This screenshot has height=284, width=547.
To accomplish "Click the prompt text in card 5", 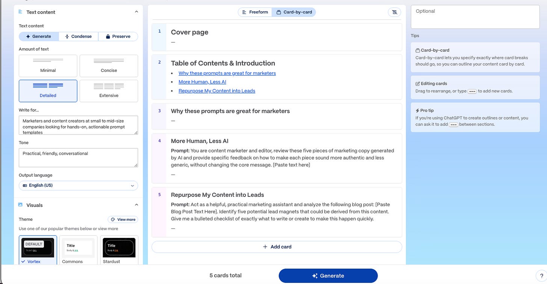I will click(281, 212).
